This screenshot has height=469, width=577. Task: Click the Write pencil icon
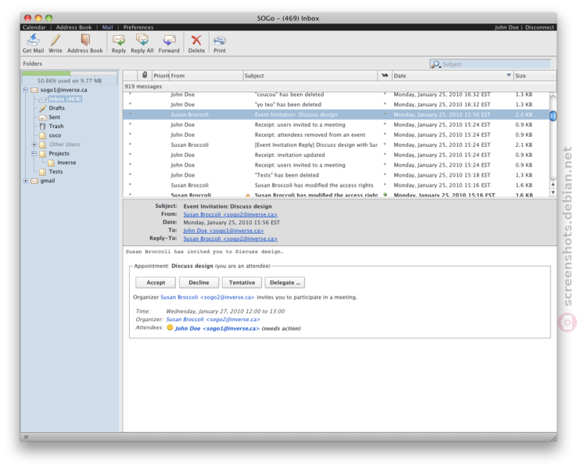coord(56,40)
